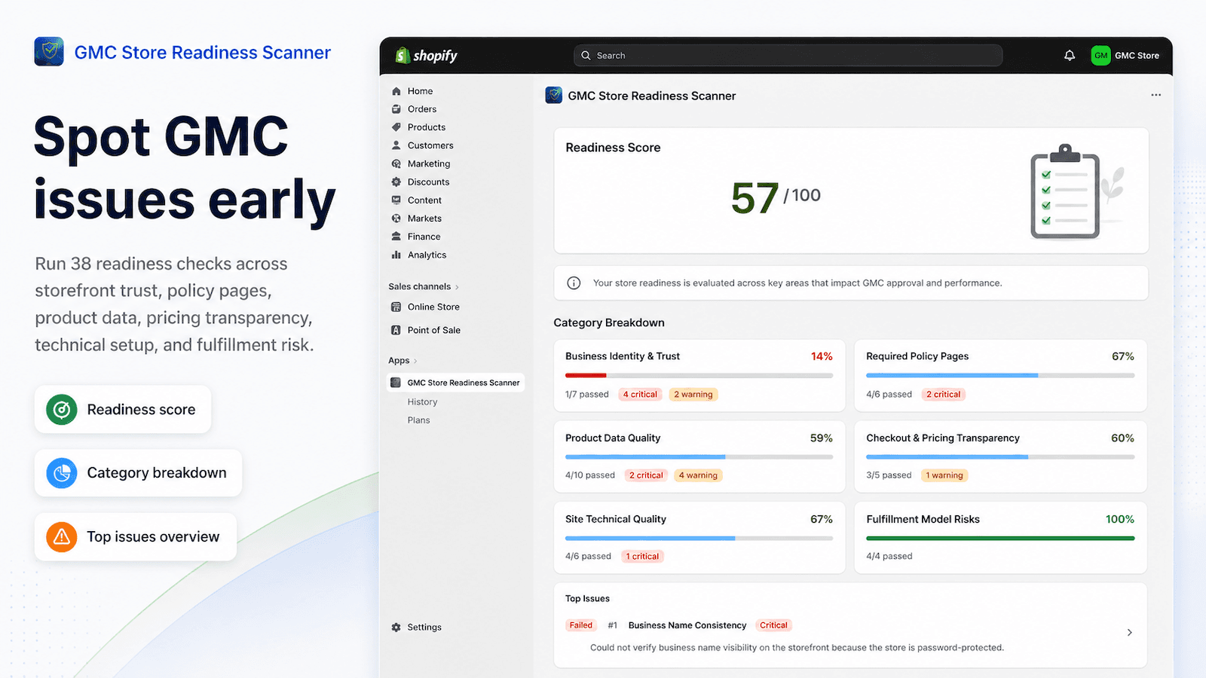This screenshot has width=1206, height=678.
Task: Open the Plans submenu item
Action: pyautogui.click(x=418, y=420)
